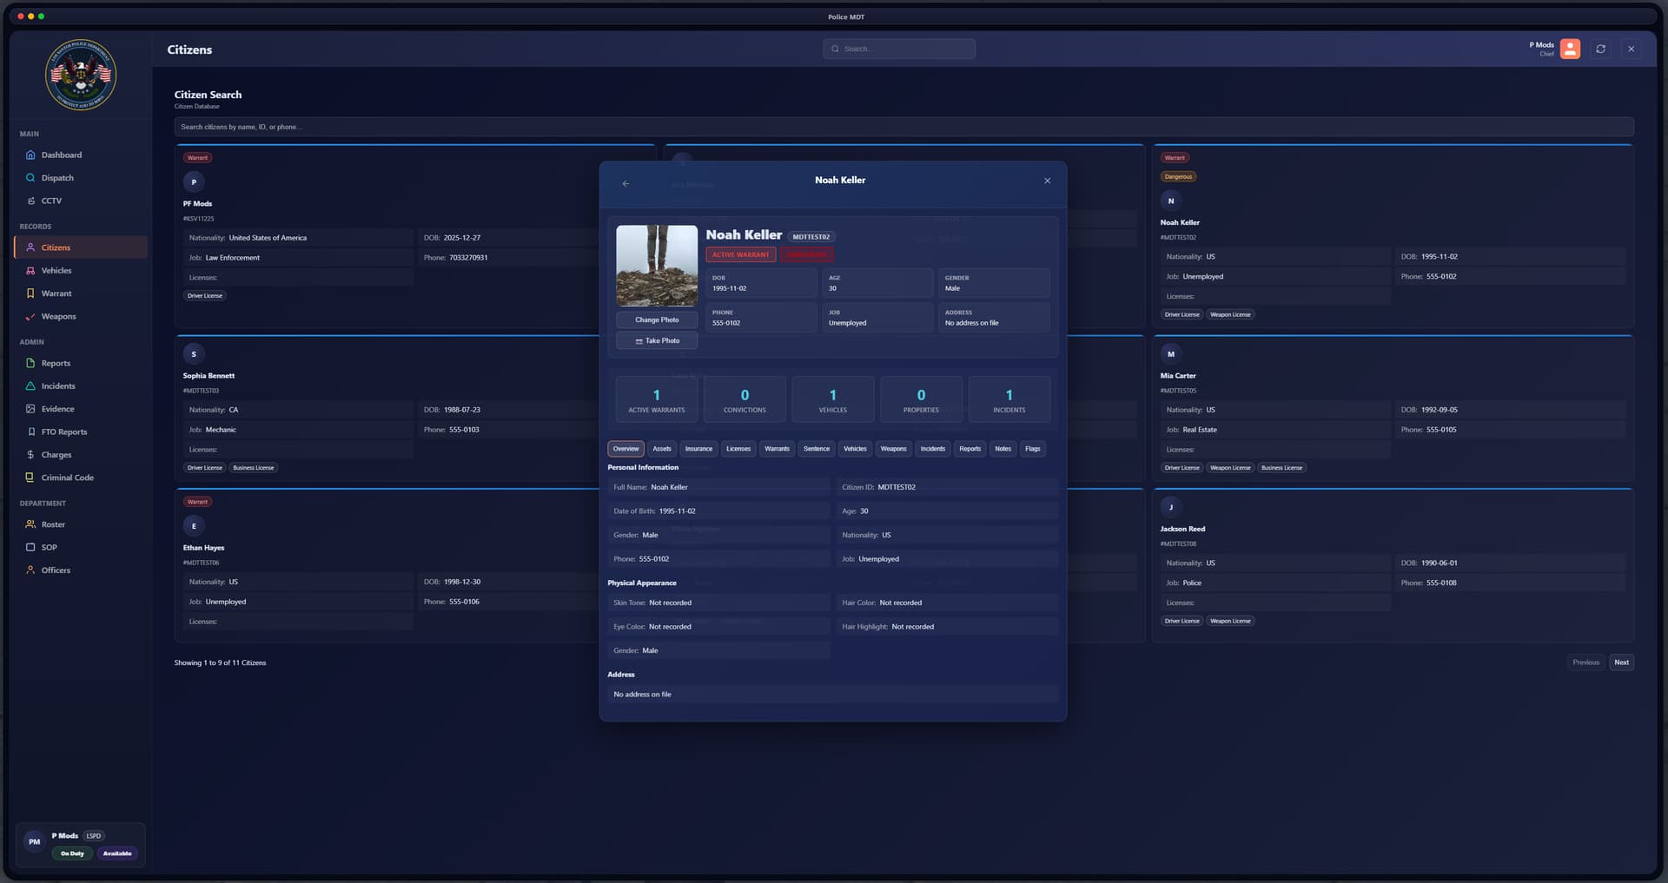1668x883 pixels.
Task: Open the Licenses tab in profile
Action: pyautogui.click(x=738, y=449)
